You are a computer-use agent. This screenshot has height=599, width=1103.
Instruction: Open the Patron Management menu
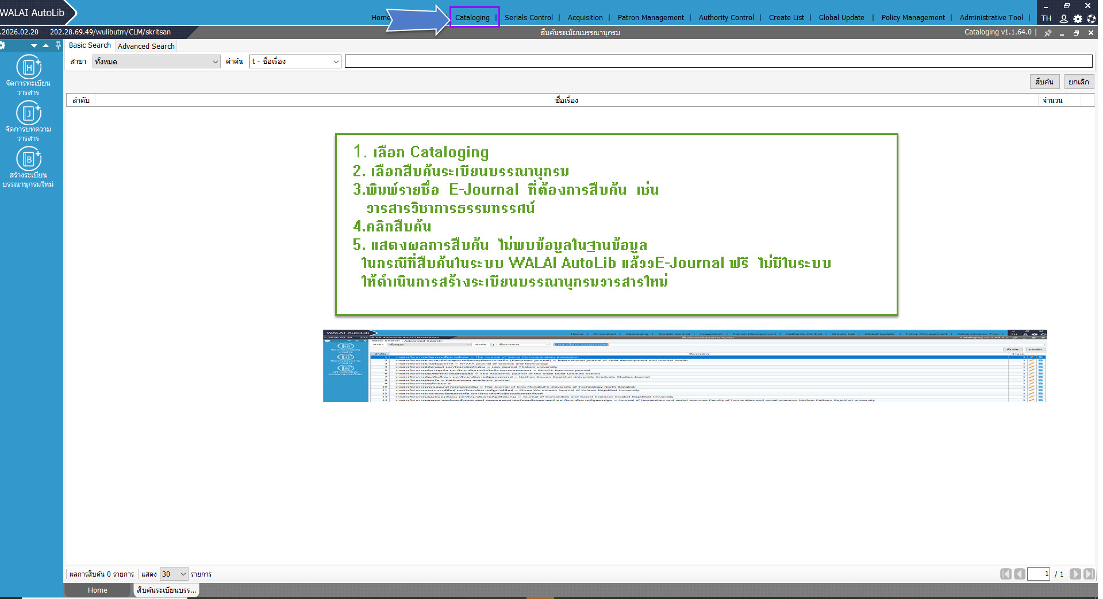point(651,18)
